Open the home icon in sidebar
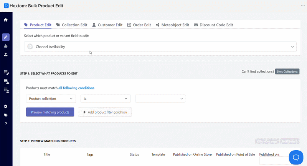The image size is (307, 166). [6, 20]
